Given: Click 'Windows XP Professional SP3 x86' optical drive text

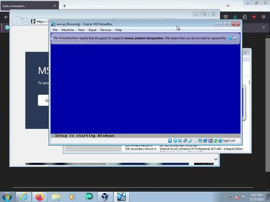Looking at the screenshot, I should (200, 149).
